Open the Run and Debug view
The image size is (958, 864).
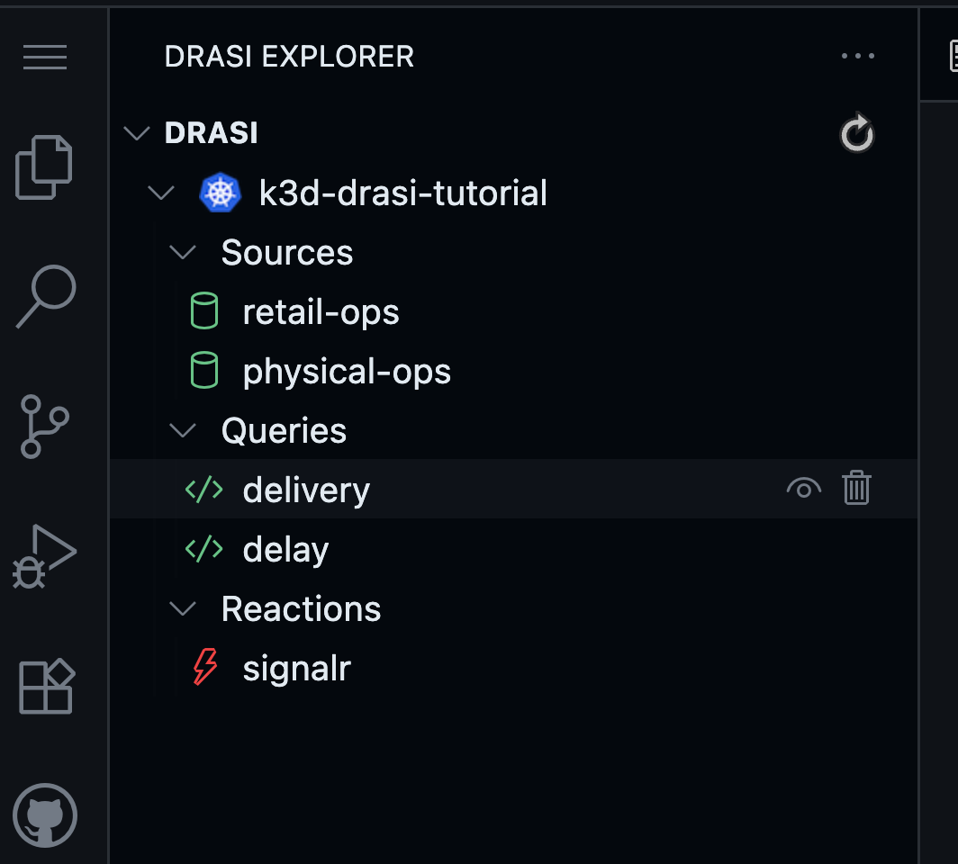pyautogui.click(x=45, y=556)
